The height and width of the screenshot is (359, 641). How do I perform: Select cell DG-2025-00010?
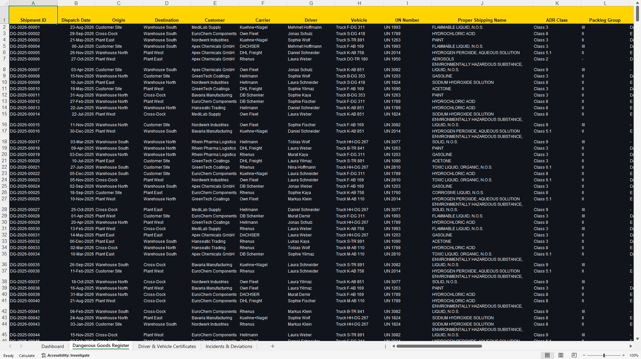tap(33, 88)
